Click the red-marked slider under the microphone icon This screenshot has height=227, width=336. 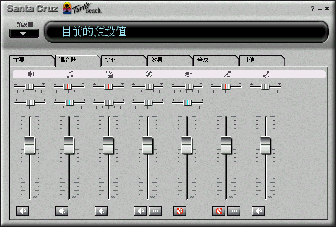click(225, 87)
